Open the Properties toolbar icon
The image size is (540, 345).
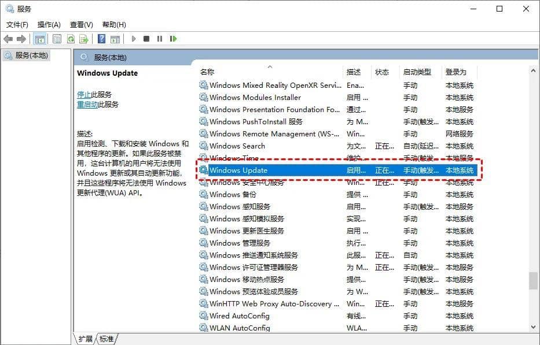point(57,39)
